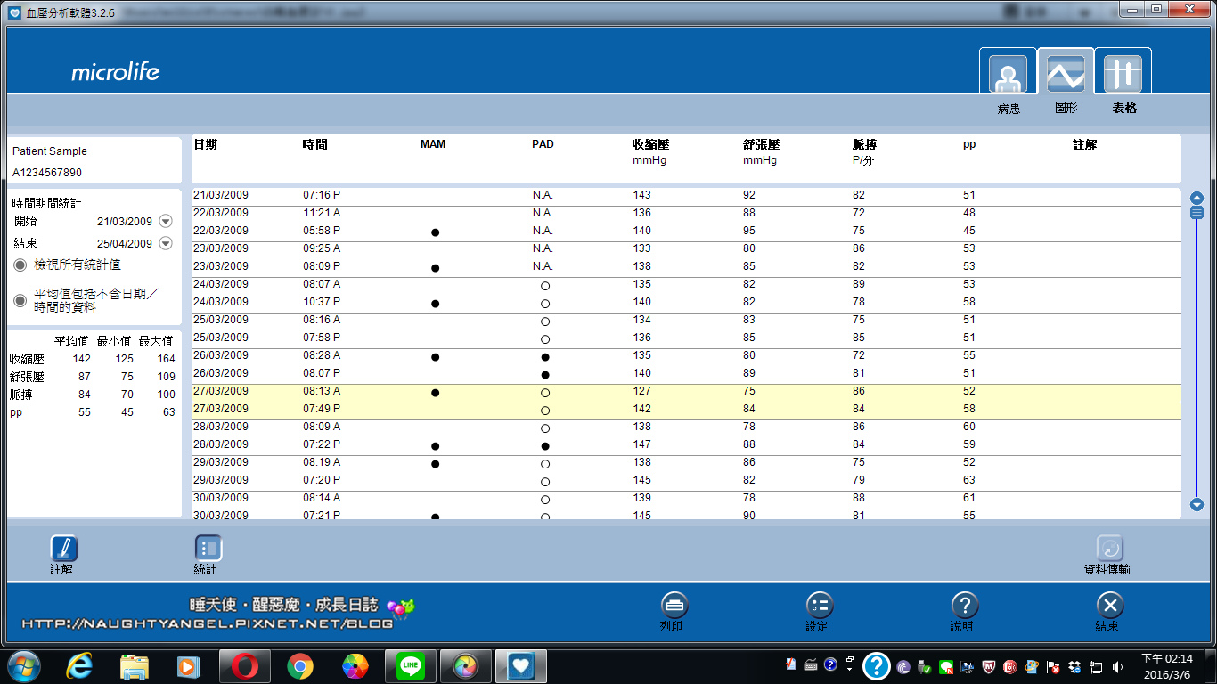Click the highlighted 07:49 P time cell
The width and height of the screenshot is (1217, 684).
[x=322, y=409]
